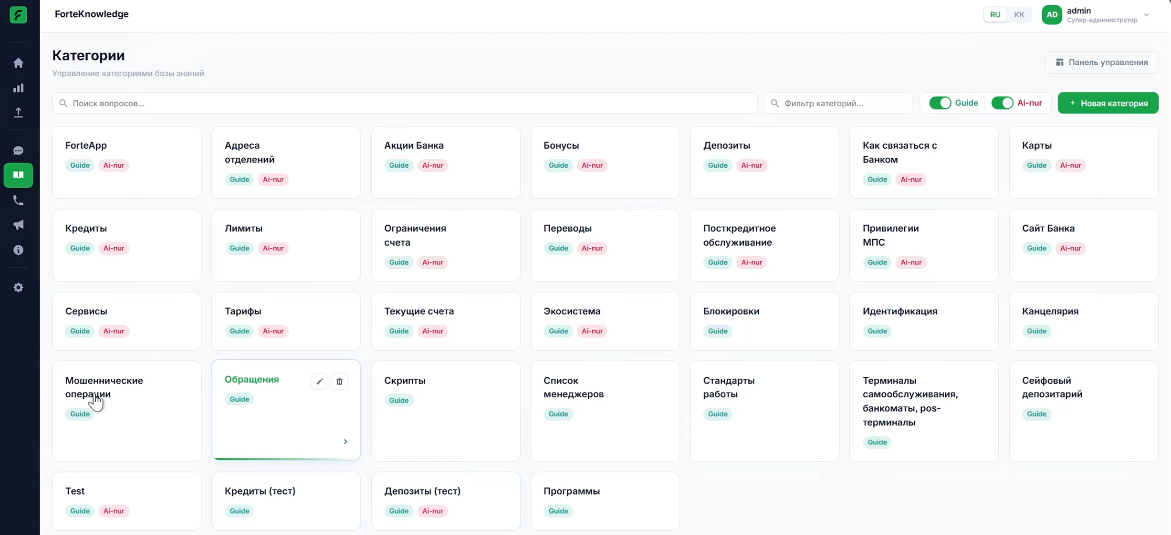
Task: Open the Блокировки category card
Action: click(x=764, y=321)
